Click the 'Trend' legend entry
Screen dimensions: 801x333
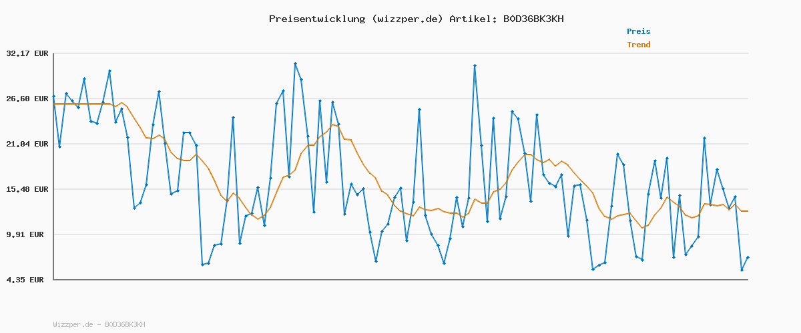click(638, 45)
